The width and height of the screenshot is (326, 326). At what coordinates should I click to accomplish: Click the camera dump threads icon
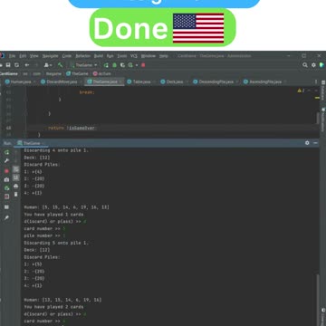(x=6, y=179)
